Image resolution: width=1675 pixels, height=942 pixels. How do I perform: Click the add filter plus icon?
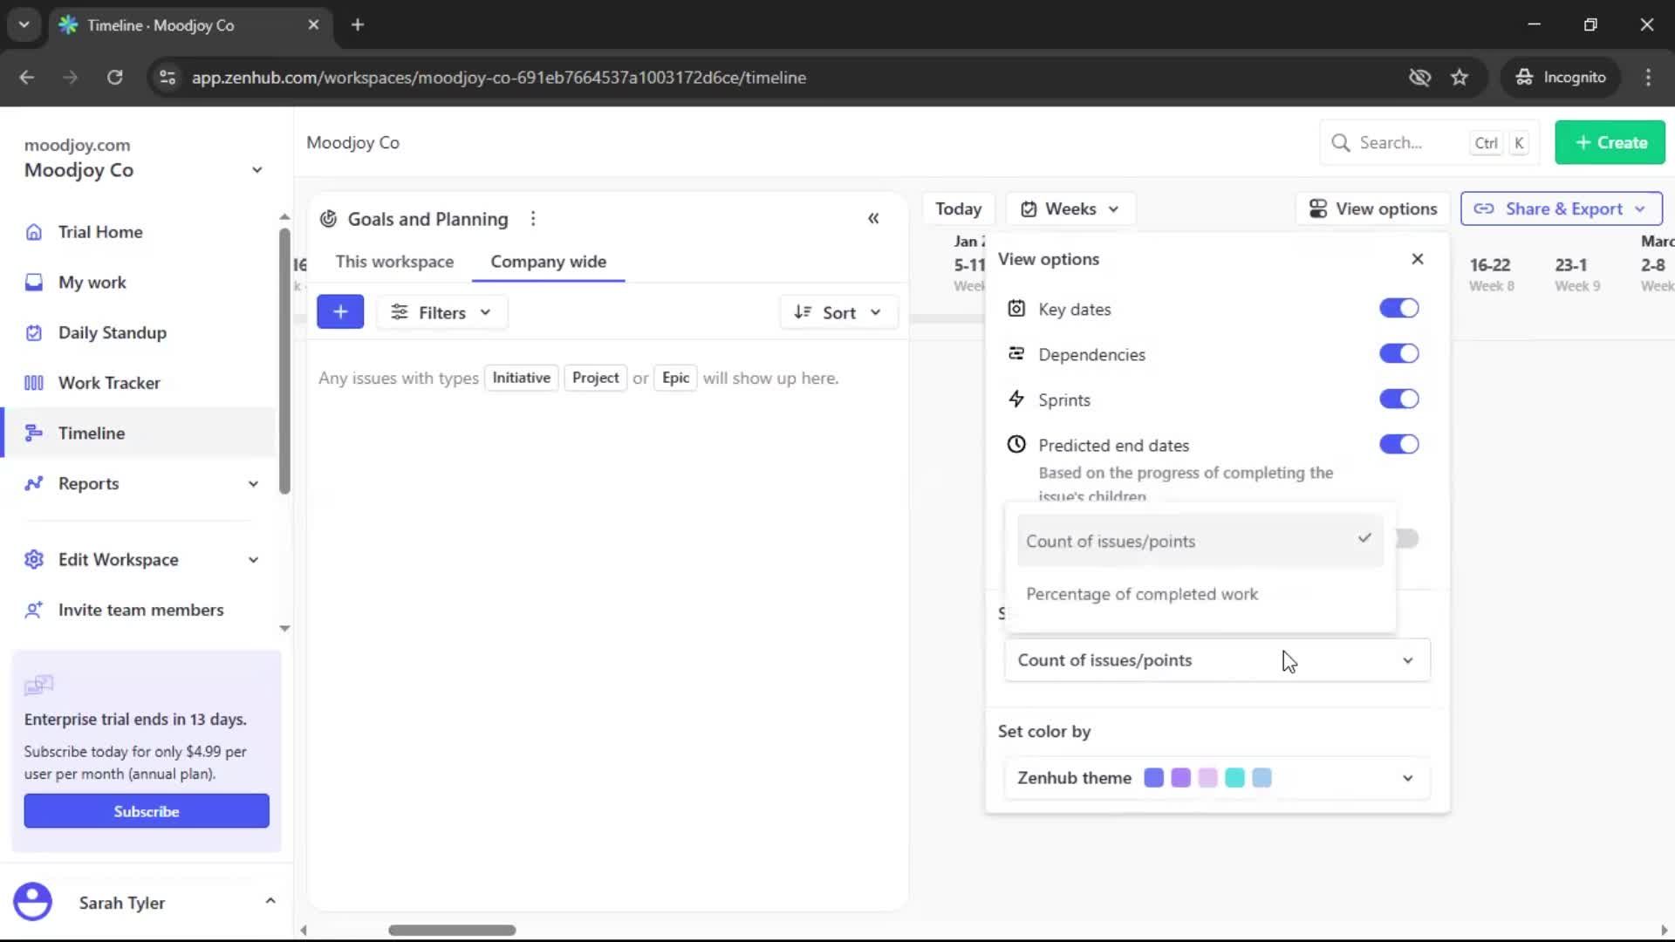coord(340,311)
